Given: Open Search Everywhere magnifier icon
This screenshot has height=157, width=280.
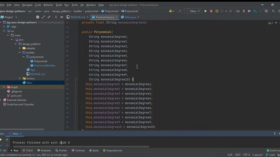Looking at the screenshot, I should pos(273,11).
